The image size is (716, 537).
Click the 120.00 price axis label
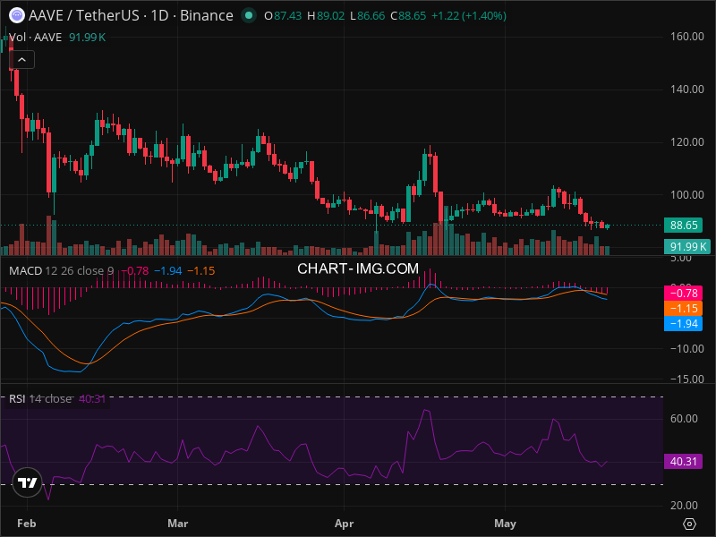tap(686, 142)
